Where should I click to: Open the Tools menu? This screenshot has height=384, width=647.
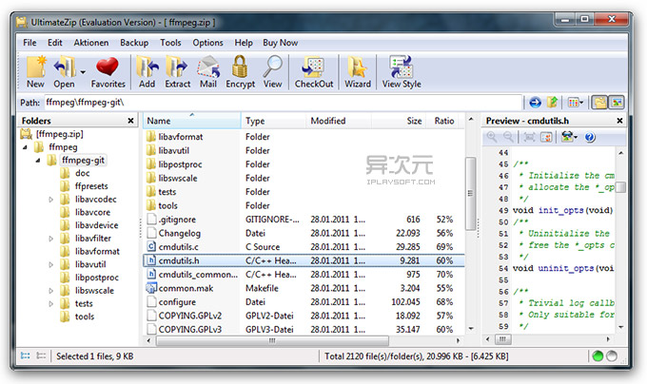170,43
